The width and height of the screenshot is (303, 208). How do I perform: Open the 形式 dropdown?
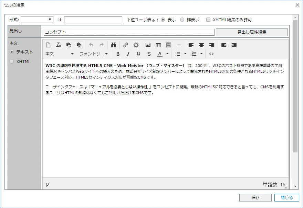tap(37, 20)
